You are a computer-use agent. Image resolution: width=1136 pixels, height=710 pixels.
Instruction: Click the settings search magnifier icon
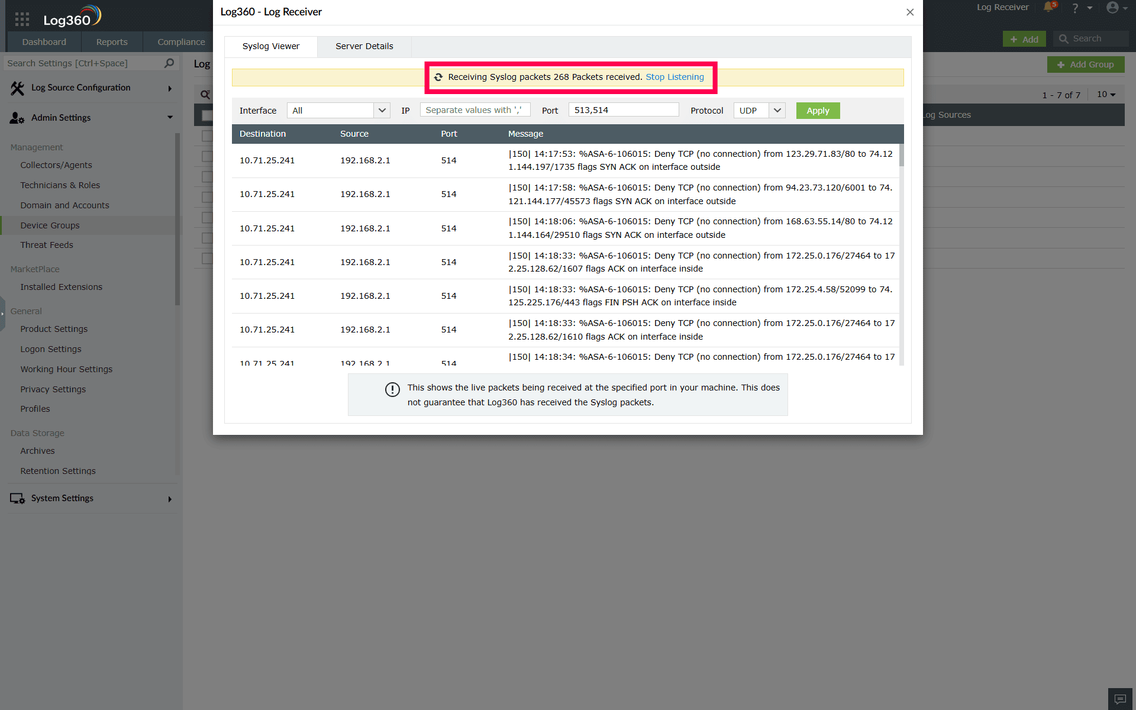[x=169, y=63]
